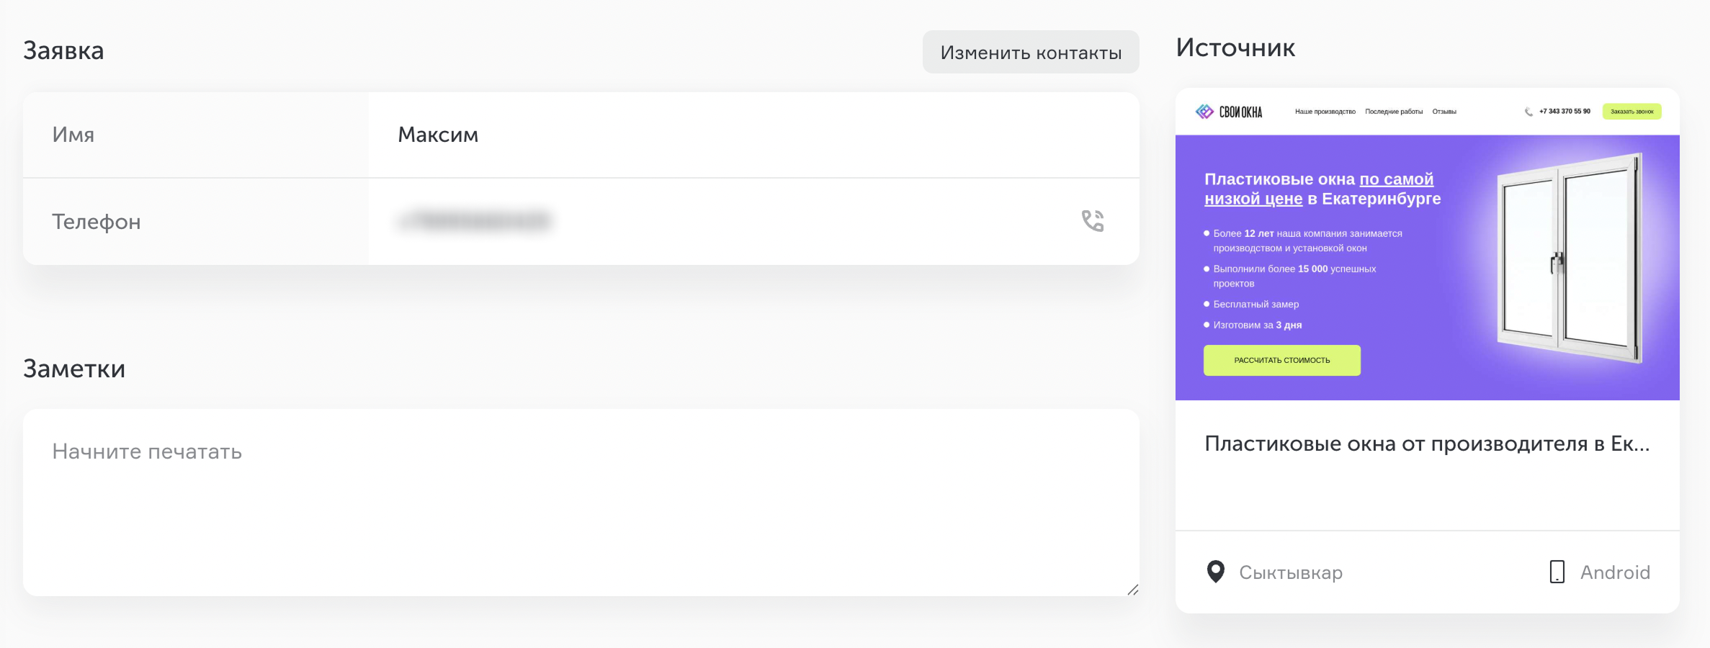The image size is (1710, 648).
Task: Open Изменить контакты button
Action: (x=1031, y=52)
